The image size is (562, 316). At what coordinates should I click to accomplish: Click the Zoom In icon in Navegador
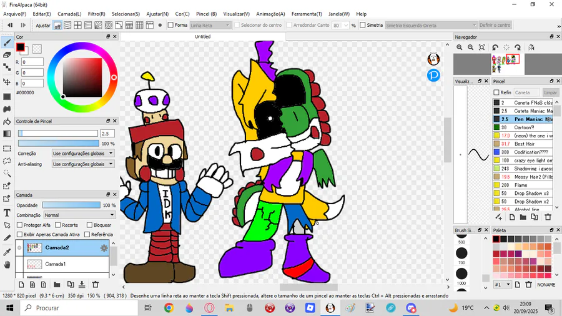(460, 47)
